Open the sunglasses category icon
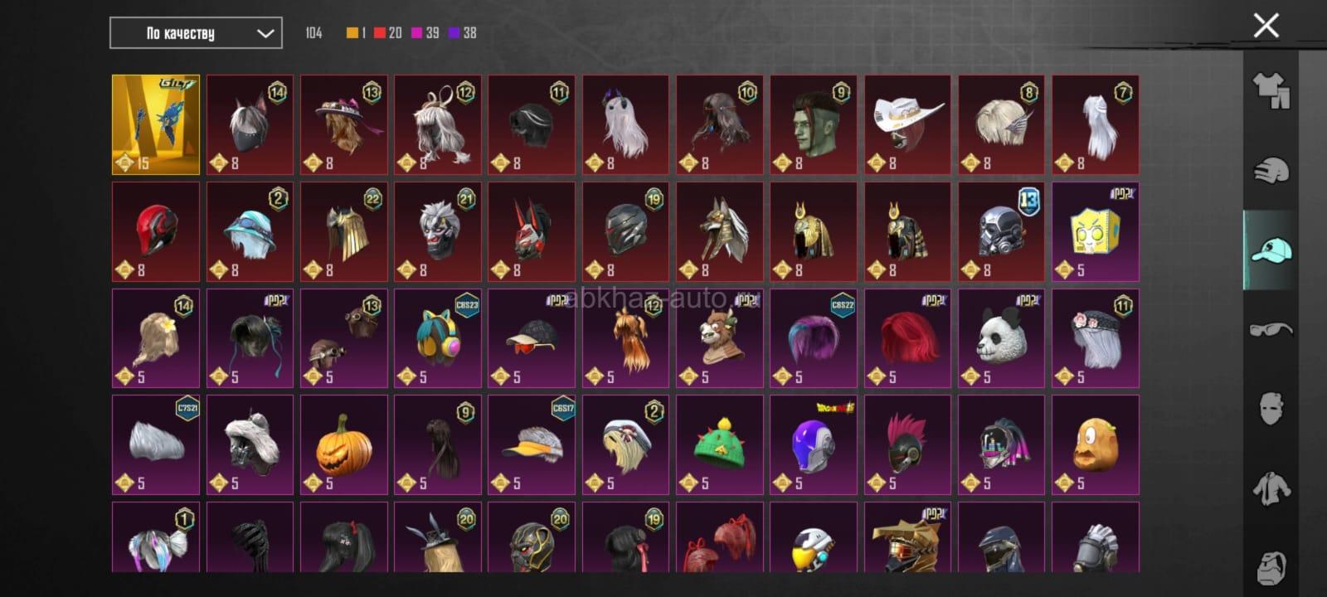This screenshot has height=597, width=1327. (x=1271, y=330)
